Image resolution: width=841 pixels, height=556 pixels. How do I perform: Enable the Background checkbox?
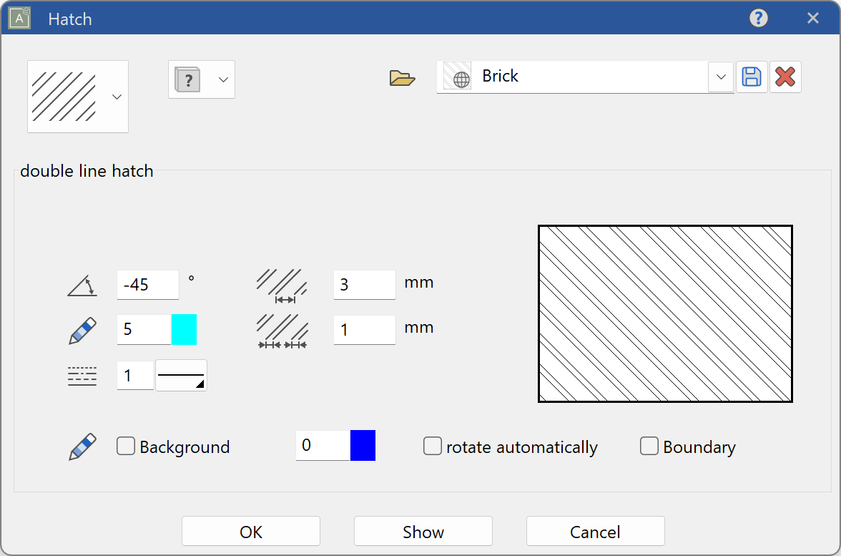coord(126,447)
